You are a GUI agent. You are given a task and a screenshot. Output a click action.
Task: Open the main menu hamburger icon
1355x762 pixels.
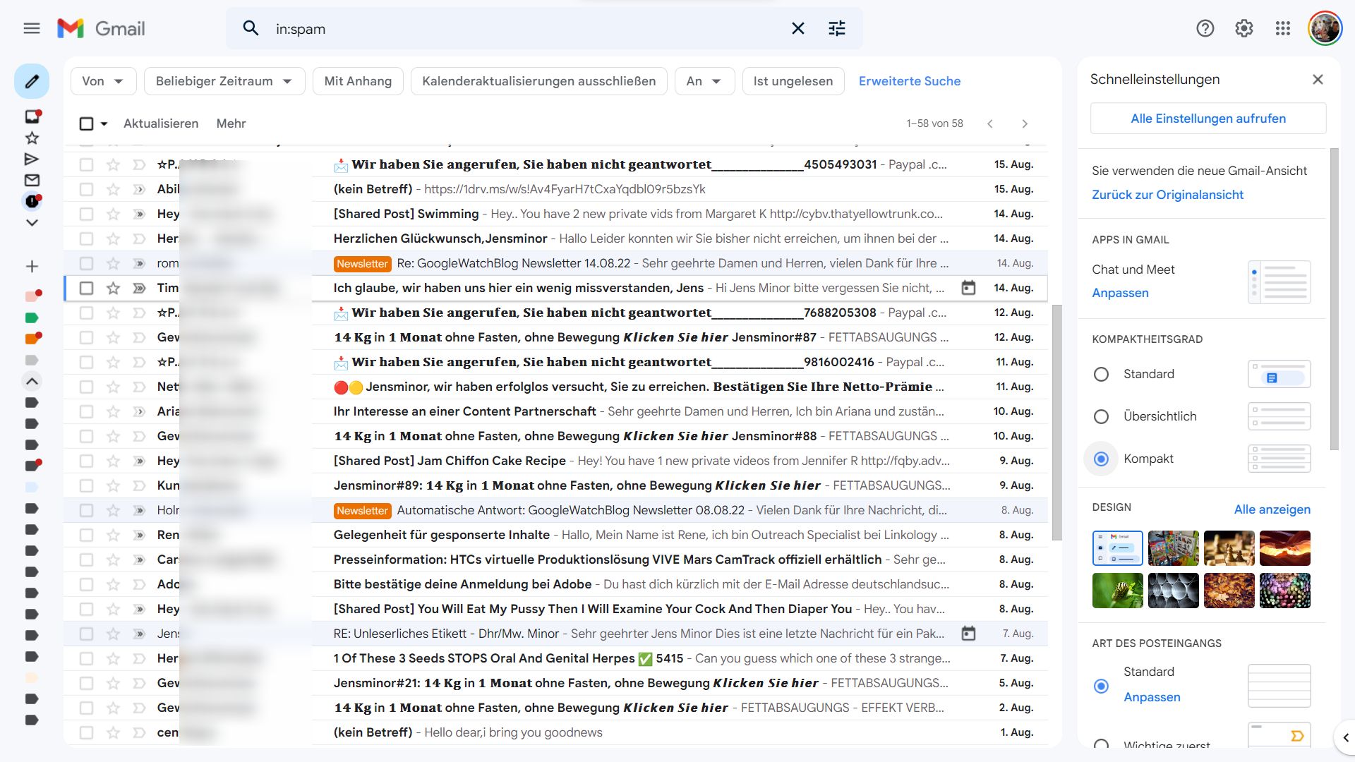(x=32, y=29)
